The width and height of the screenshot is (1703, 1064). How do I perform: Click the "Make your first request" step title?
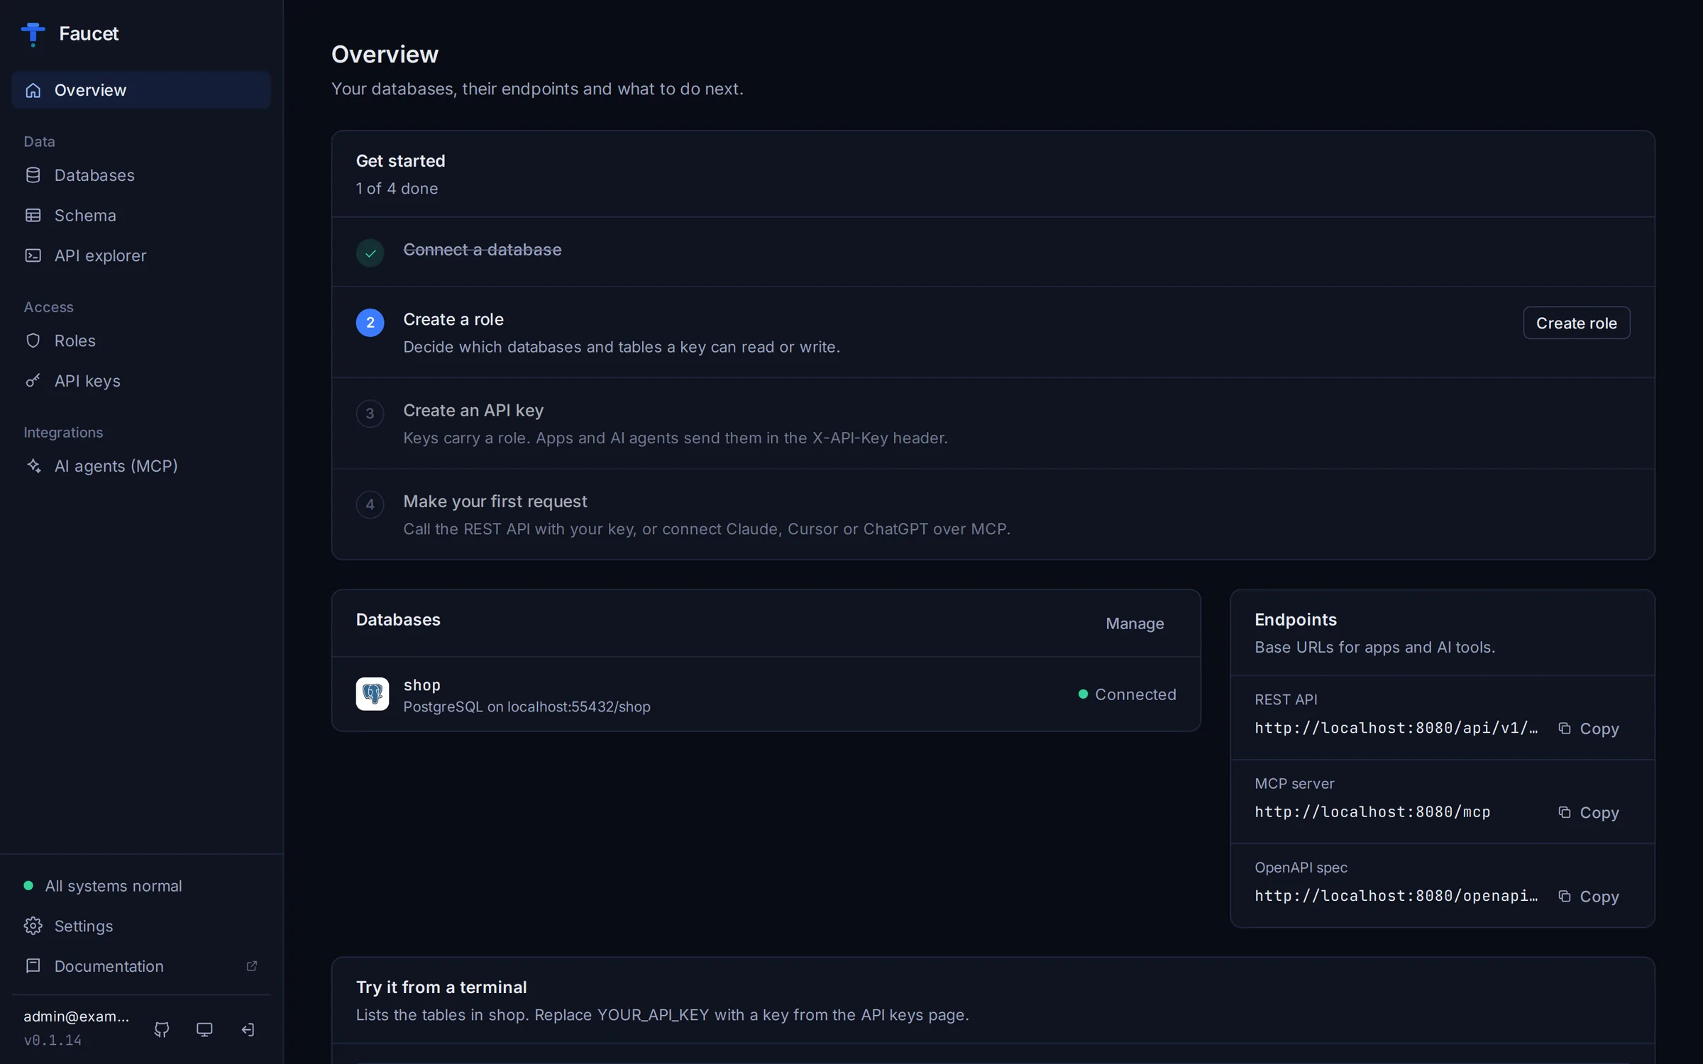coord(495,501)
